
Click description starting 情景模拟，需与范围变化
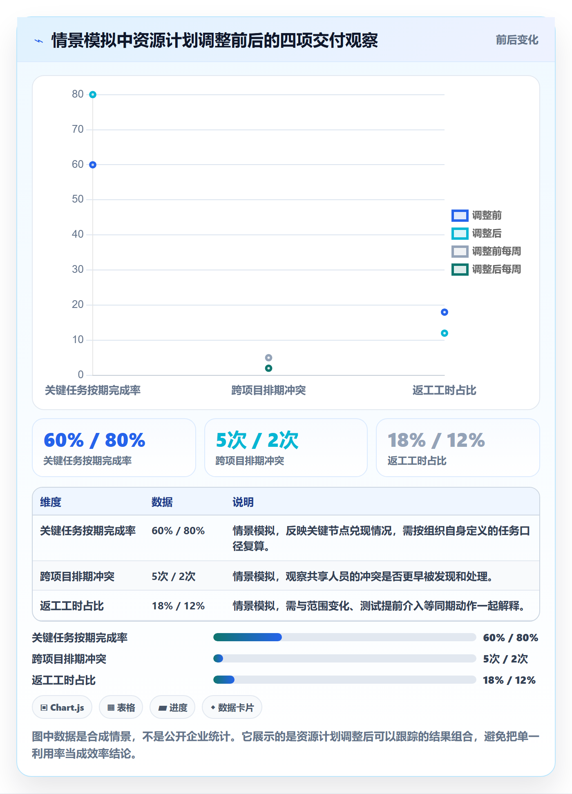380,606
